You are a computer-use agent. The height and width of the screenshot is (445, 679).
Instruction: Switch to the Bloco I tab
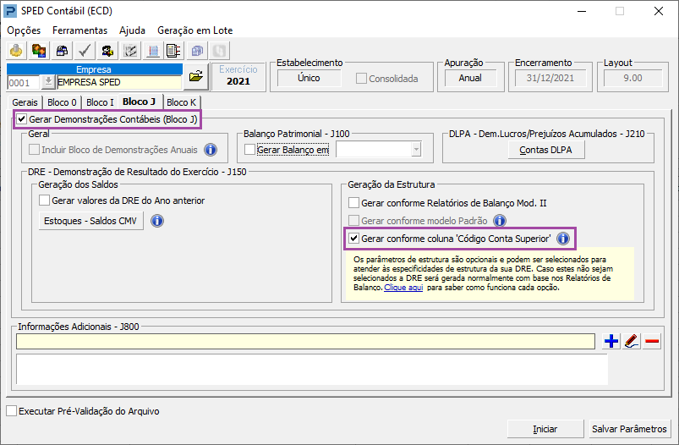pyautogui.click(x=100, y=102)
